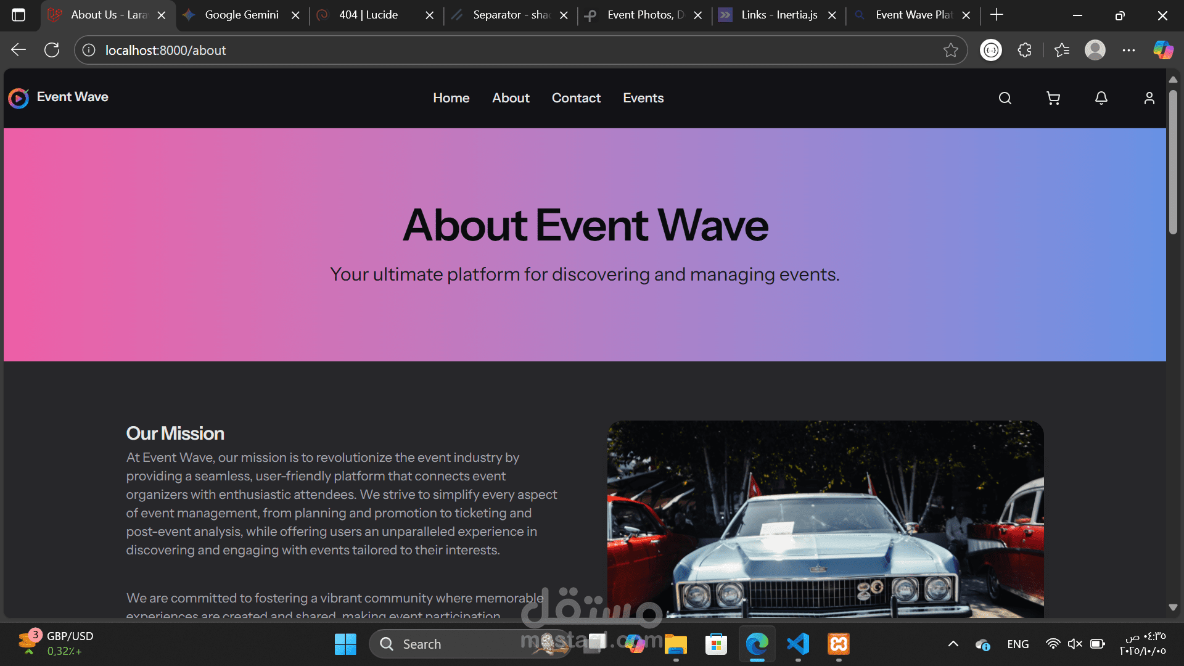Click the page vertical scrollbar thumb
1184x666 pixels.
[1173, 162]
